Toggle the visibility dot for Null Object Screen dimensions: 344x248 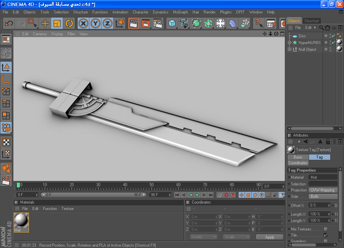[326, 49]
